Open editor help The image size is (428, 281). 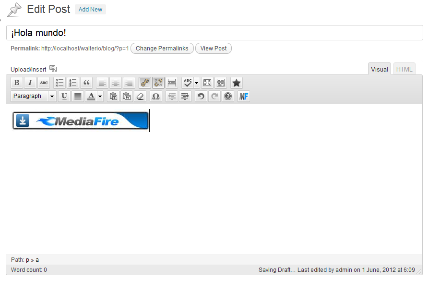pos(227,96)
